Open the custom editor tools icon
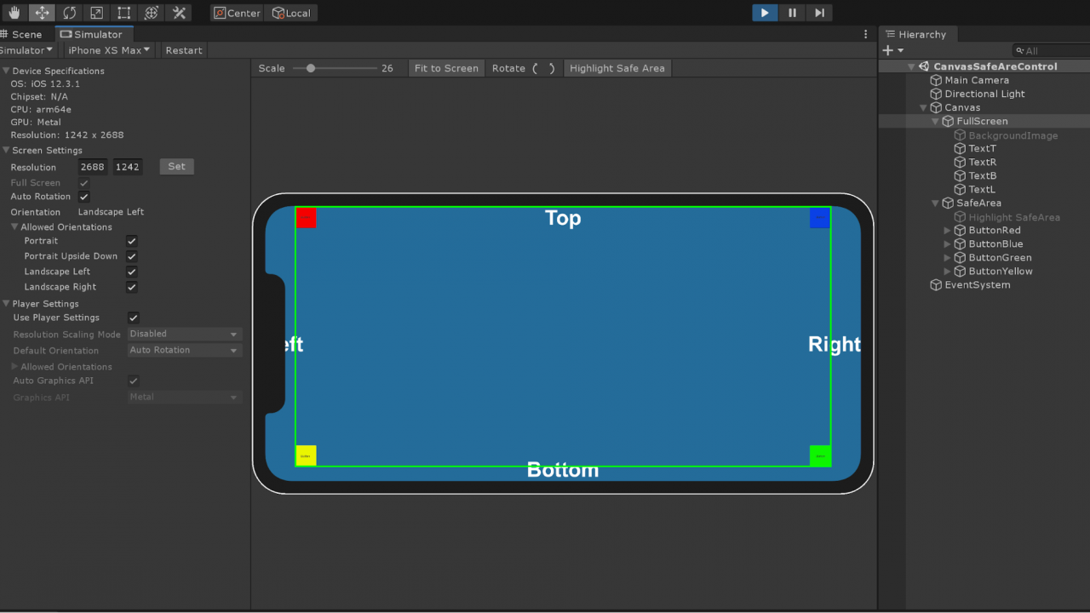 [x=179, y=13]
